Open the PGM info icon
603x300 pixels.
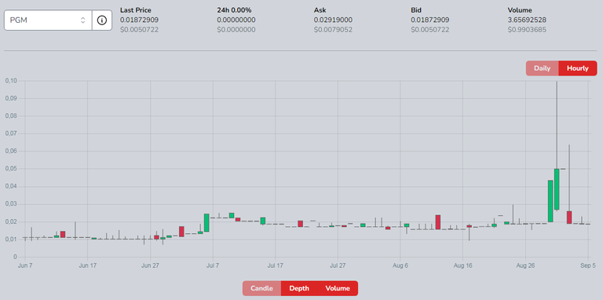[x=102, y=20]
